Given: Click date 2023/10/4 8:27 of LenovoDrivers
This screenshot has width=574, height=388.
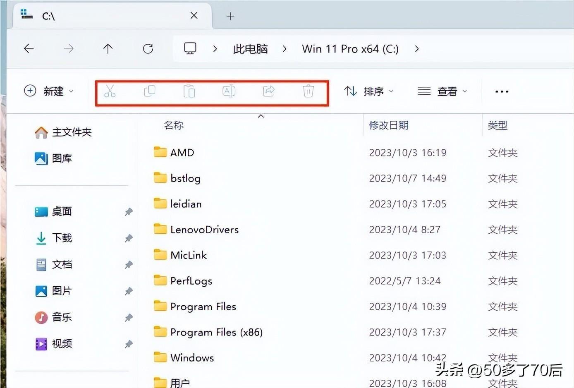Looking at the screenshot, I should point(405,230).
